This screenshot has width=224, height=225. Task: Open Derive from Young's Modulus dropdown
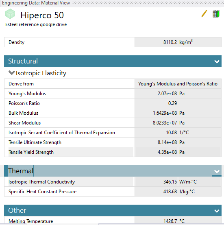pos(178,84)
